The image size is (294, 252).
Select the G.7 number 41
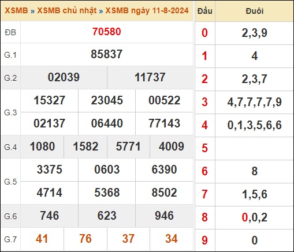coord(42,239)
